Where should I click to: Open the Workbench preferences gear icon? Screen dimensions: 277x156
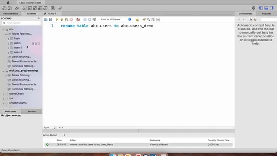[x=254, y=8]
